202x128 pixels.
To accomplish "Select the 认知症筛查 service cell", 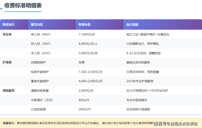I will pyautogui.click(x=38, y=109).
